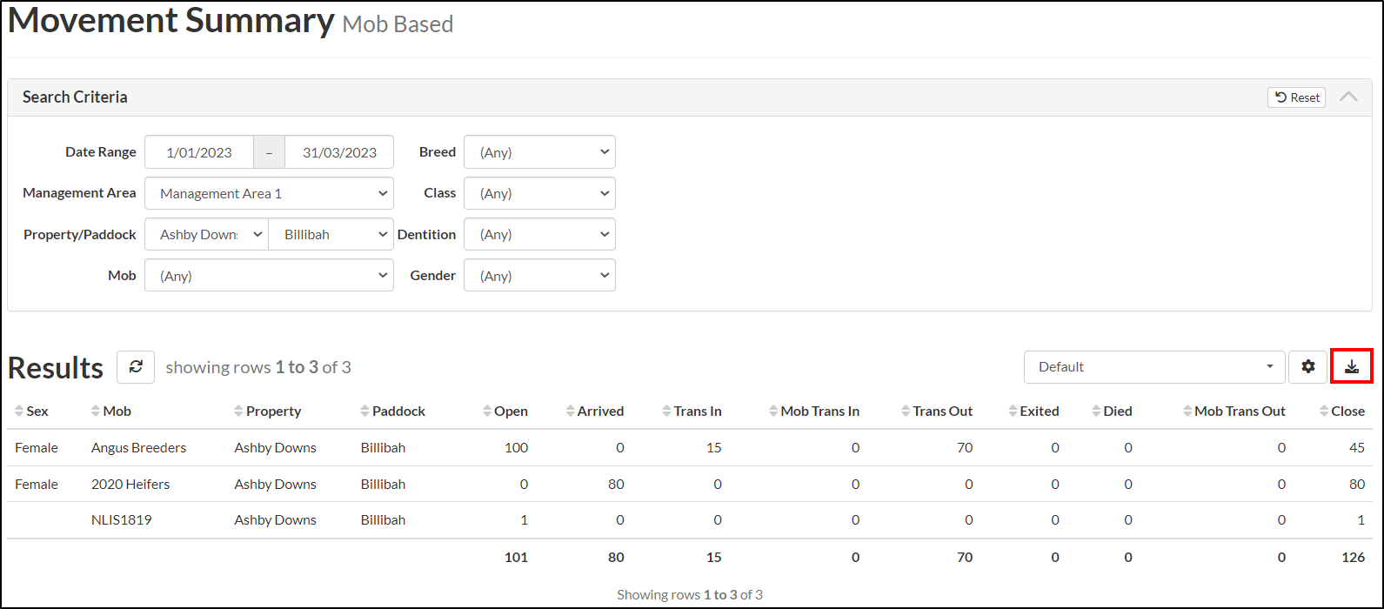Image resolution: width=1384 pixels, height=609 pixels.
Task: Sort table by Exited column
Action: tap(1033, 411)
